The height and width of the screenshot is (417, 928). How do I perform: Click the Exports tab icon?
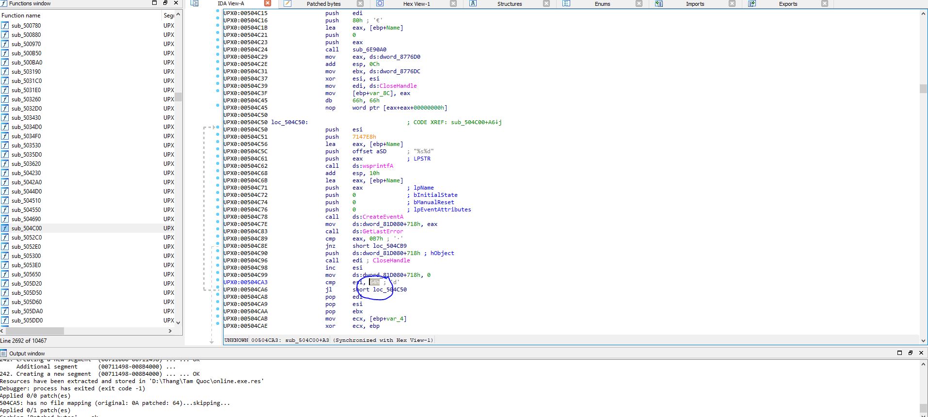[x=752, y=3]
